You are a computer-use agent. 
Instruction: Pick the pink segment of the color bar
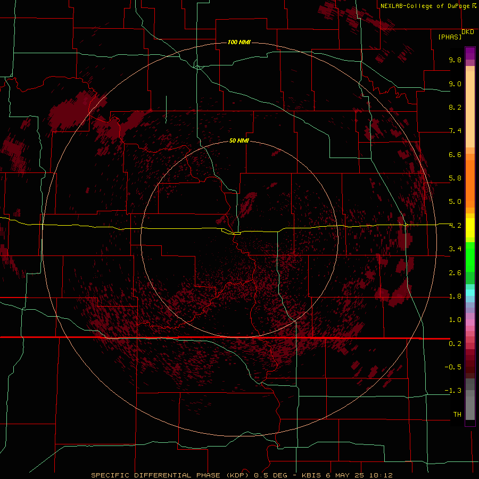(x=470, y=323)
